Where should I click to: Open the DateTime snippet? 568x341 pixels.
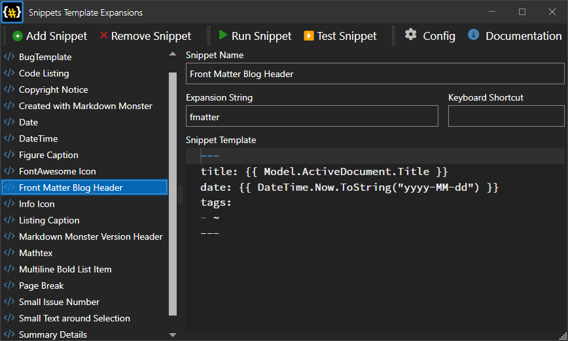(39, 138)
